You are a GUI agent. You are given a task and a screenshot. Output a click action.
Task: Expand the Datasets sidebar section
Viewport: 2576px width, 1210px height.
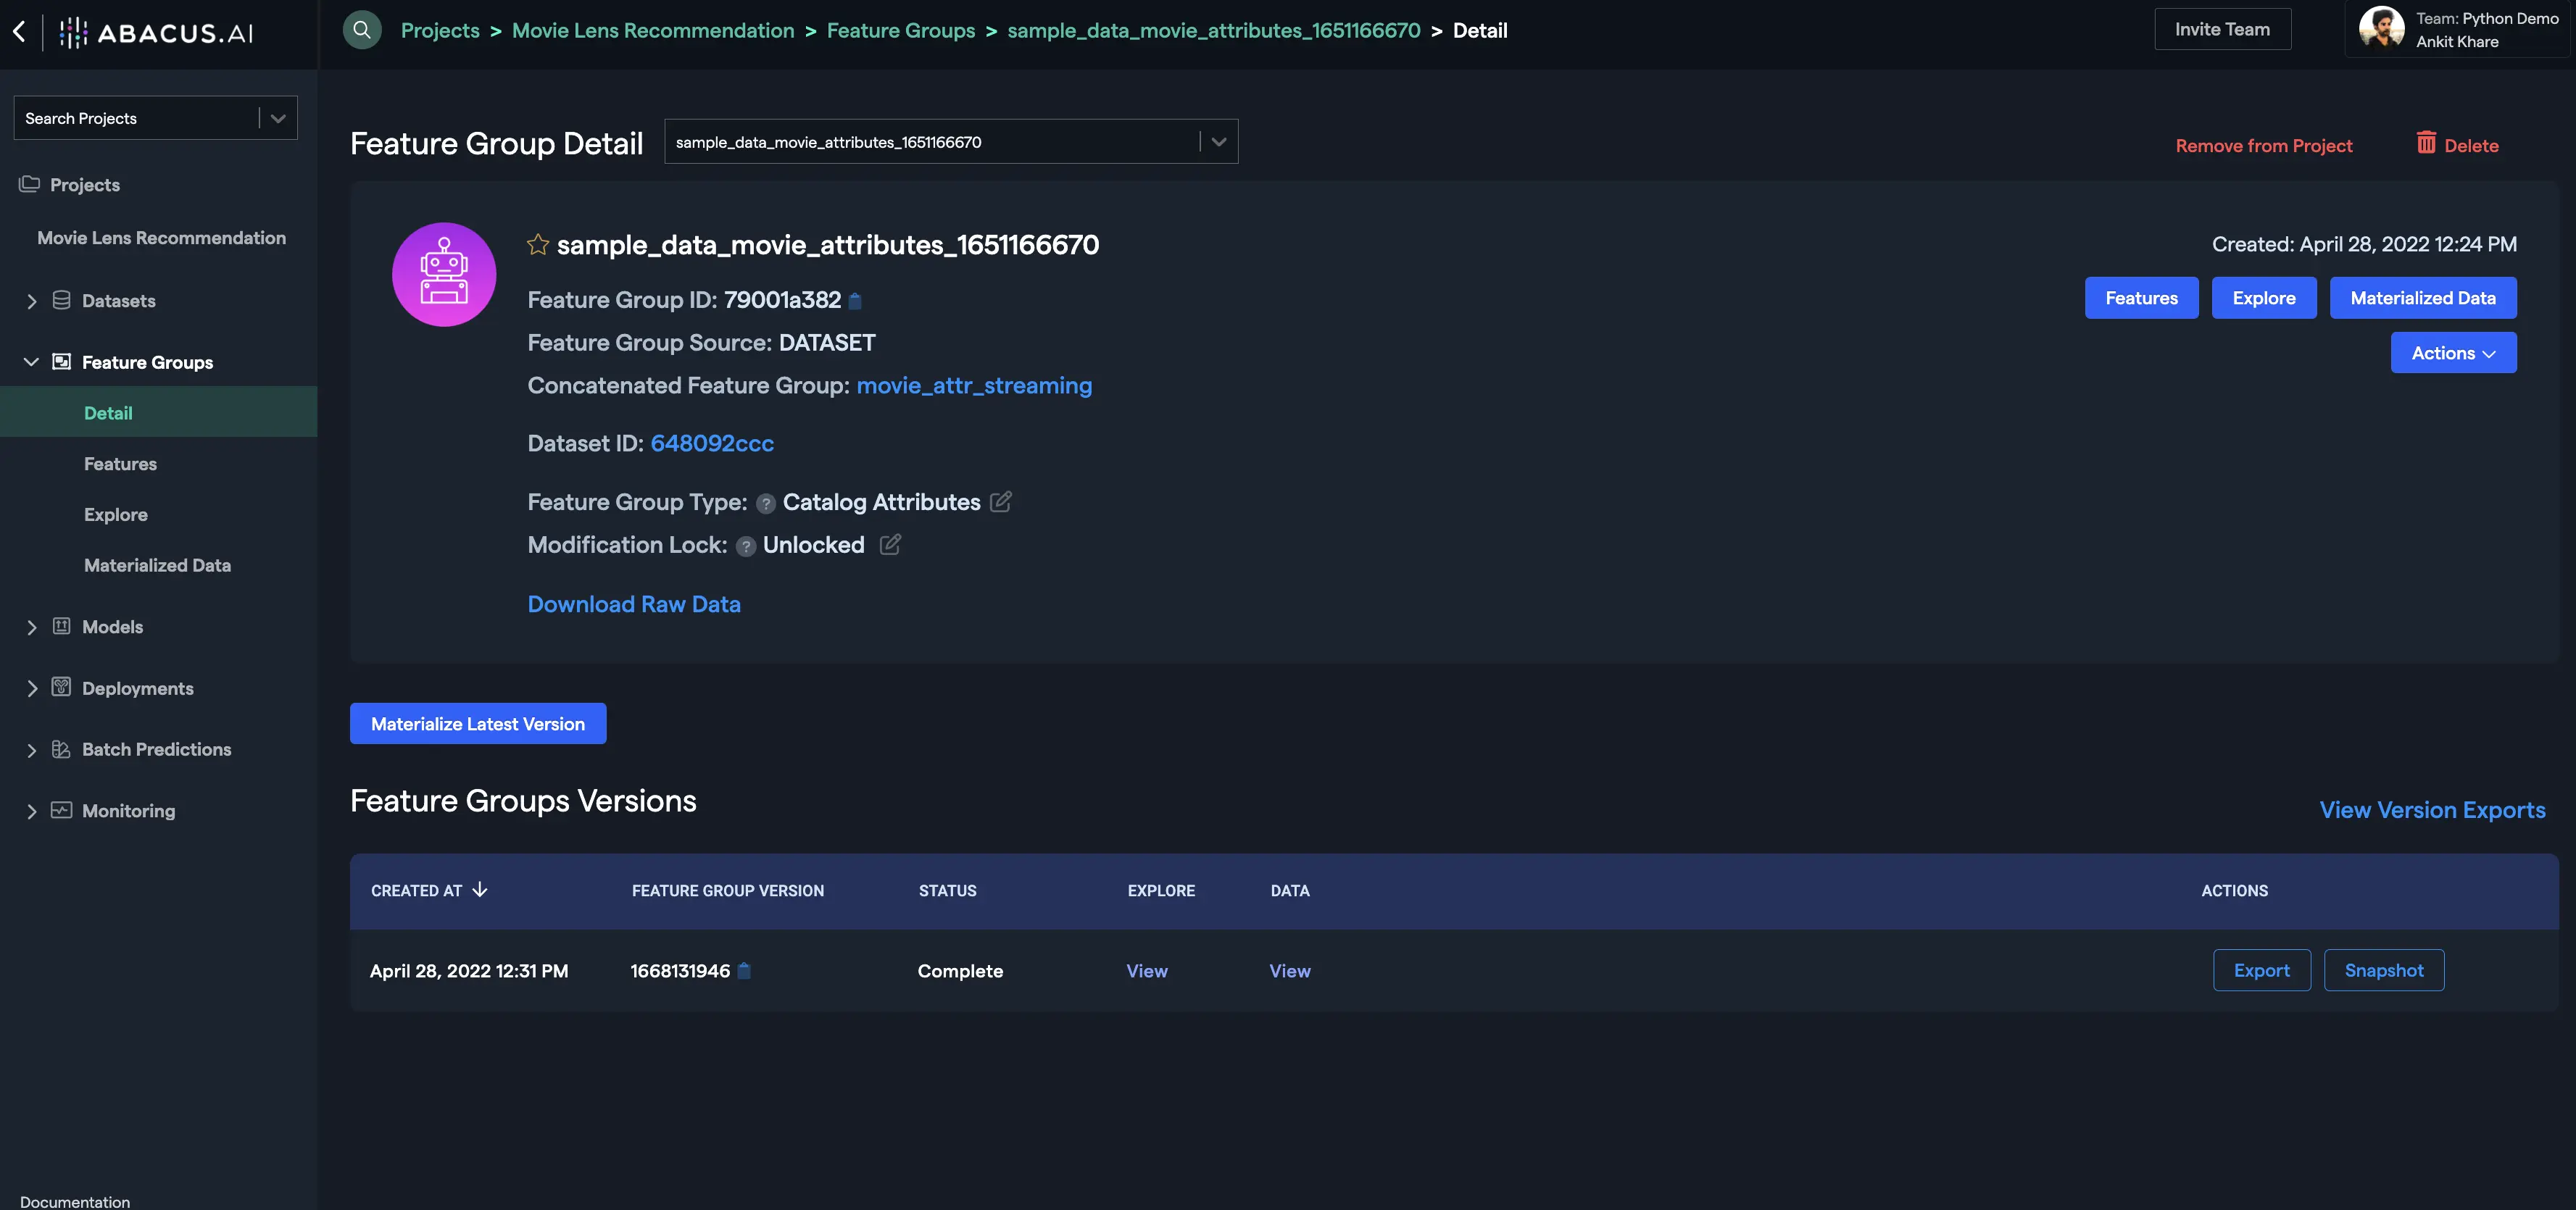pyautogui.click(x=32, y=301)
